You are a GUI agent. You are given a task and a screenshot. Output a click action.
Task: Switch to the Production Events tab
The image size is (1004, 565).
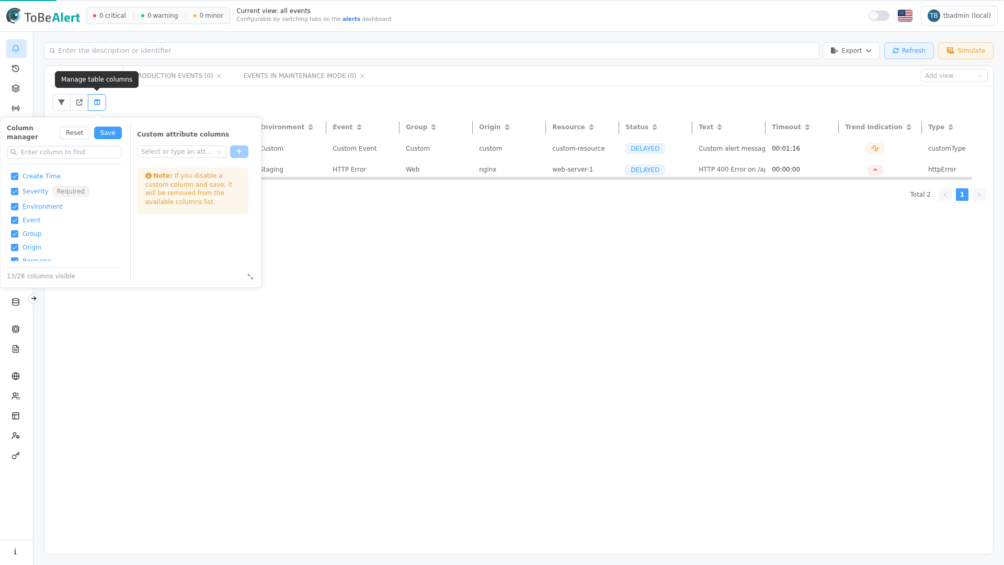coord(175,76)
